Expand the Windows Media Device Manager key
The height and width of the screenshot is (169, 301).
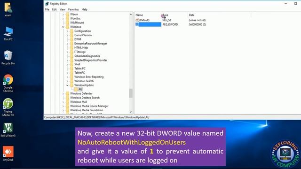coord(63,106)
